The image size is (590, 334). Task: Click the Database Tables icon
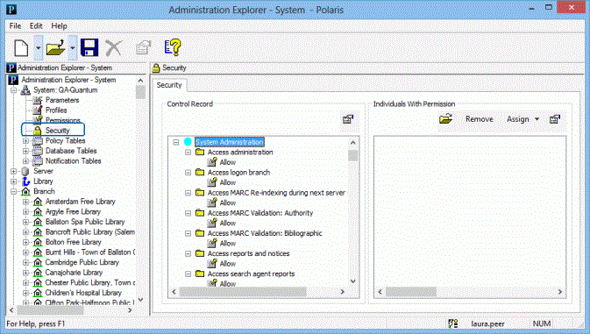pos(37,151)
